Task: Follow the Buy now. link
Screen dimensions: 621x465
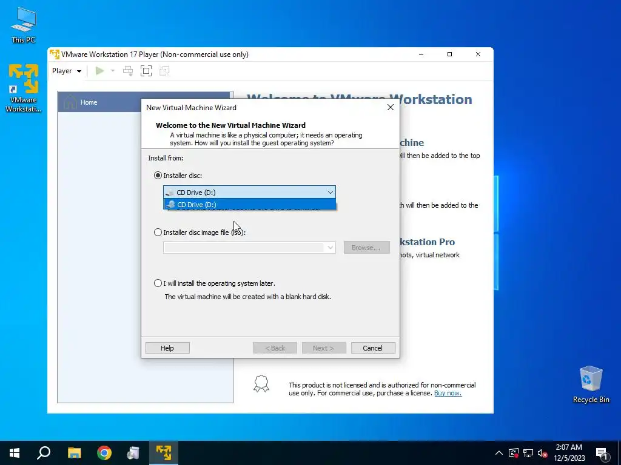Action: (x=448, y=393)
